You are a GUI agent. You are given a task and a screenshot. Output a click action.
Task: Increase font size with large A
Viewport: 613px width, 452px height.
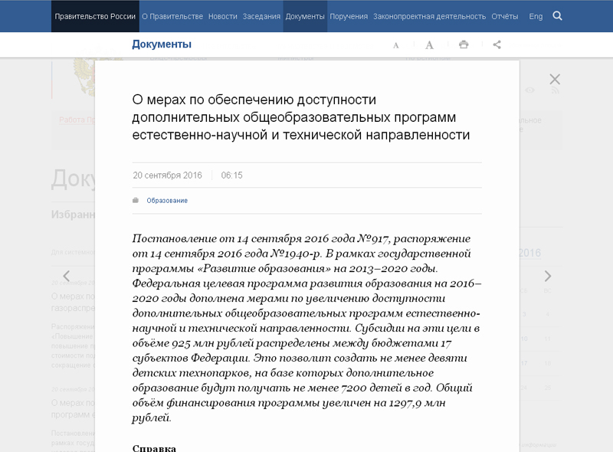429,45
